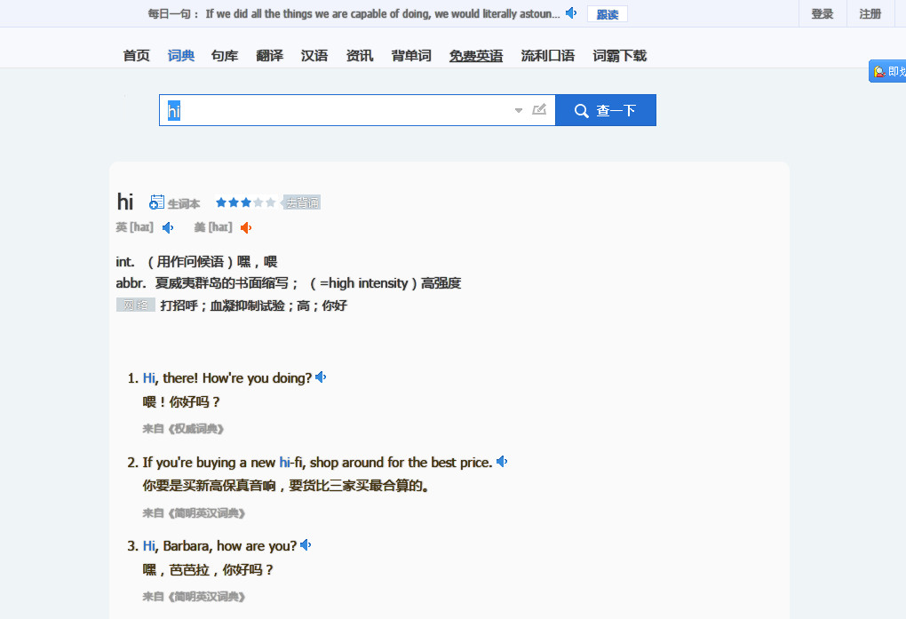The image size is (906, 619).
Task: Go to the 背单词 section
Action: (x=411, y=55)
